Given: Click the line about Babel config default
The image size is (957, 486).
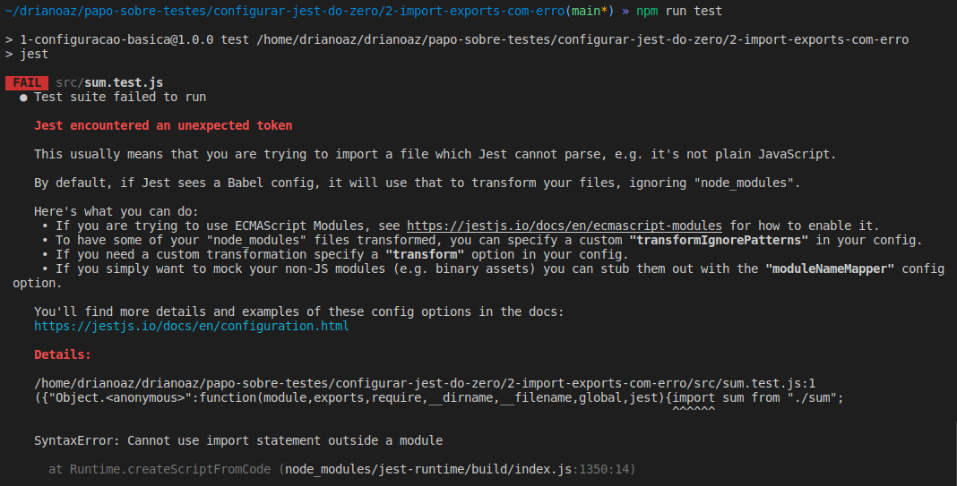Looking at the screenshot, I should pos(417,183).
